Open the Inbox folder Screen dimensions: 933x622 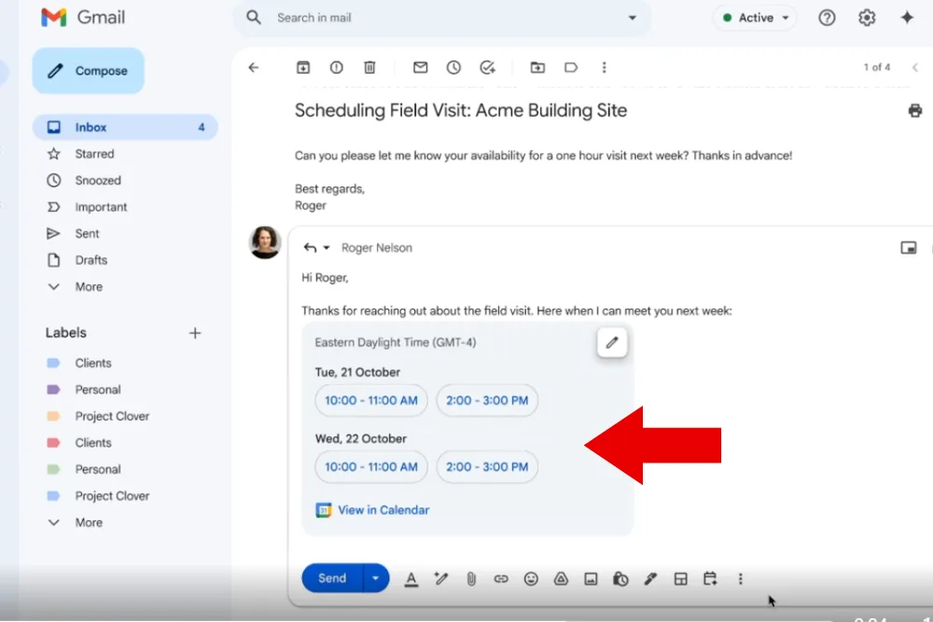91,128
